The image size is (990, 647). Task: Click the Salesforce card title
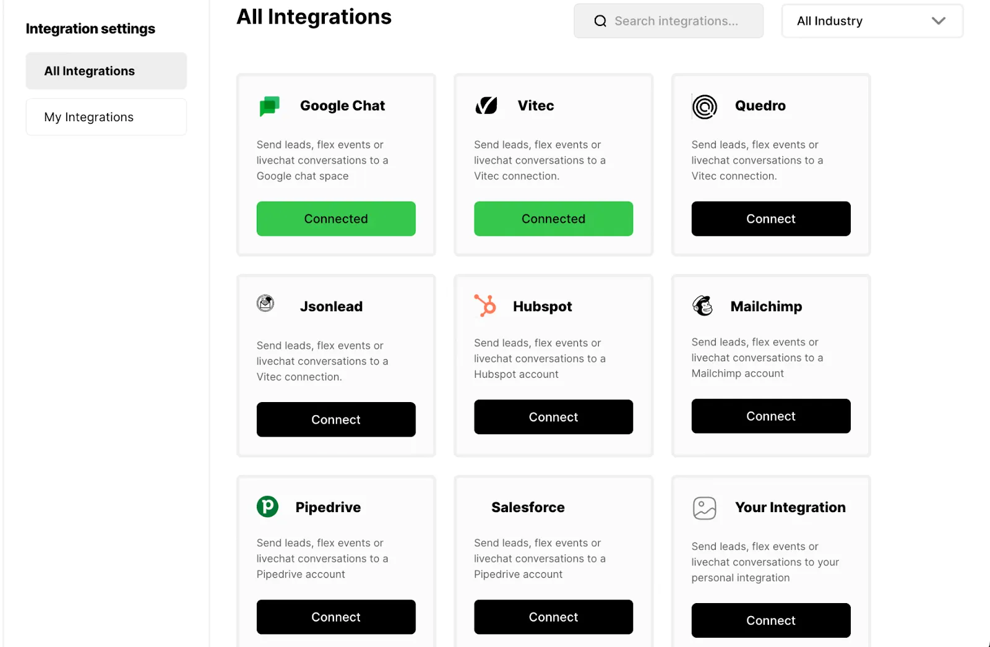point(528,507)
